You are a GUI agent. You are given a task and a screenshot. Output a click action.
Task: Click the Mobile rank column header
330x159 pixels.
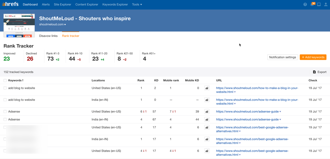pos(171,80)
